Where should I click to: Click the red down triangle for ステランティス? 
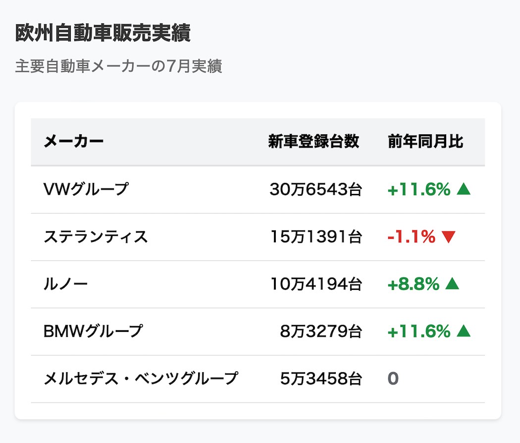(x=448, y=237)
